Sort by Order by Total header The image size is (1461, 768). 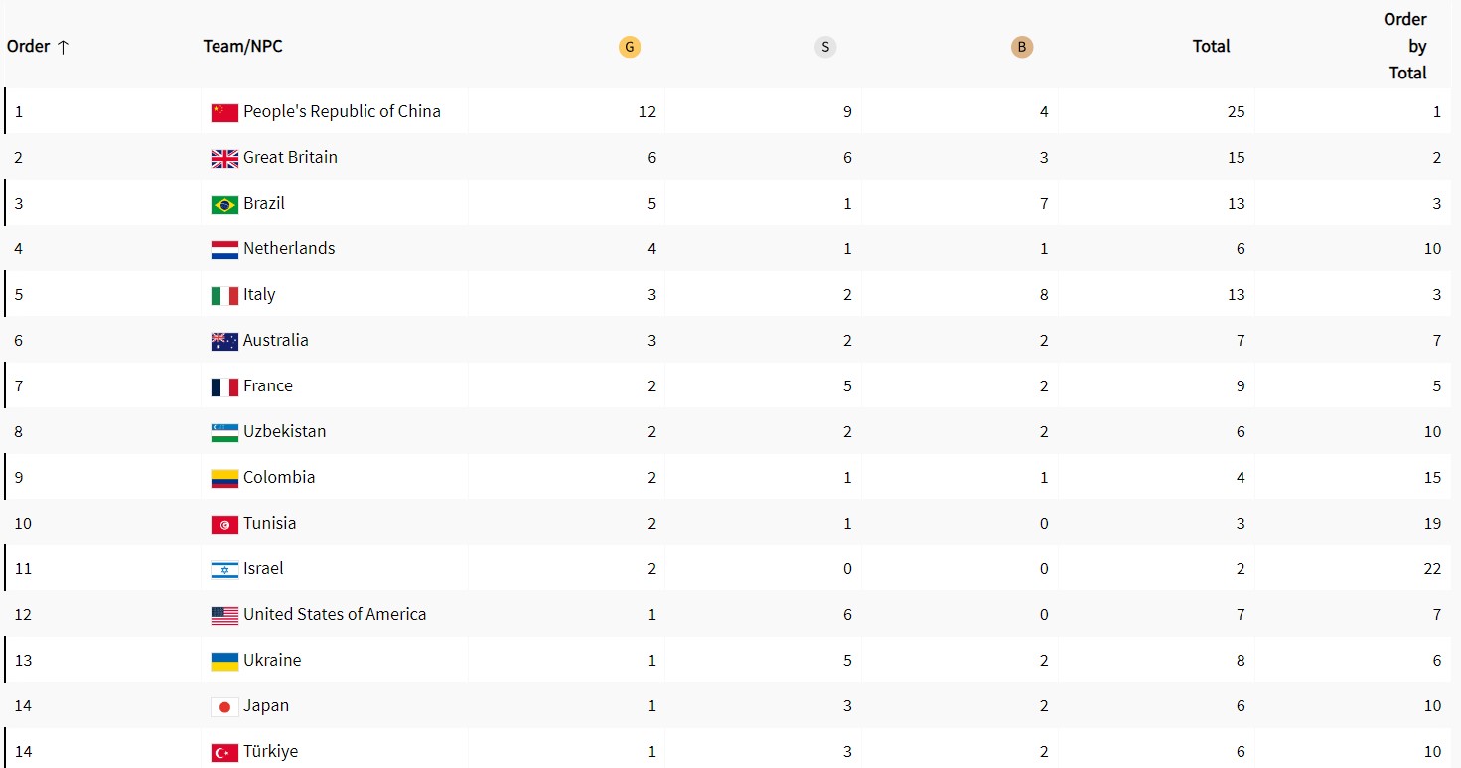tap(1404, 46)
